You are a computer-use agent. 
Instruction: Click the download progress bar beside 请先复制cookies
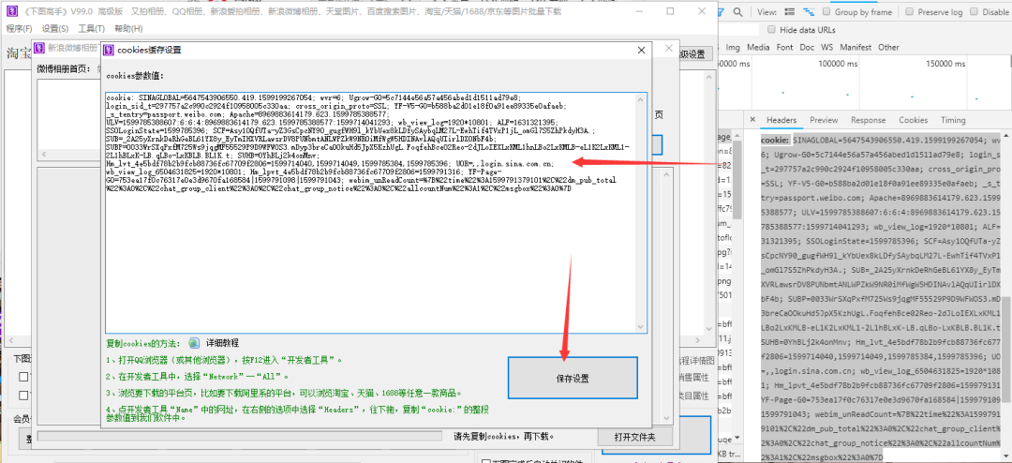pos(242,437)
